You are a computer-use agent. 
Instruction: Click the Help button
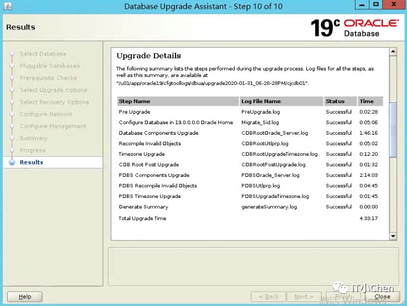click(25, 297)
